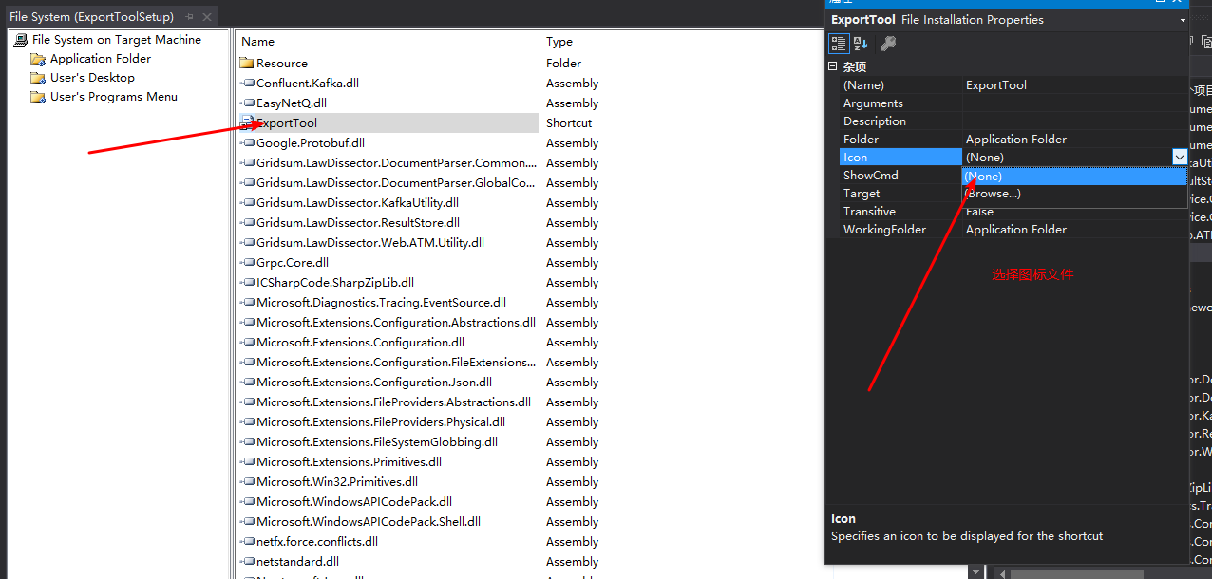Open the properties object selector dropdown
Image resolution: width=1212 pixels, height=579 pixels.
click(x=1183, y=20)
